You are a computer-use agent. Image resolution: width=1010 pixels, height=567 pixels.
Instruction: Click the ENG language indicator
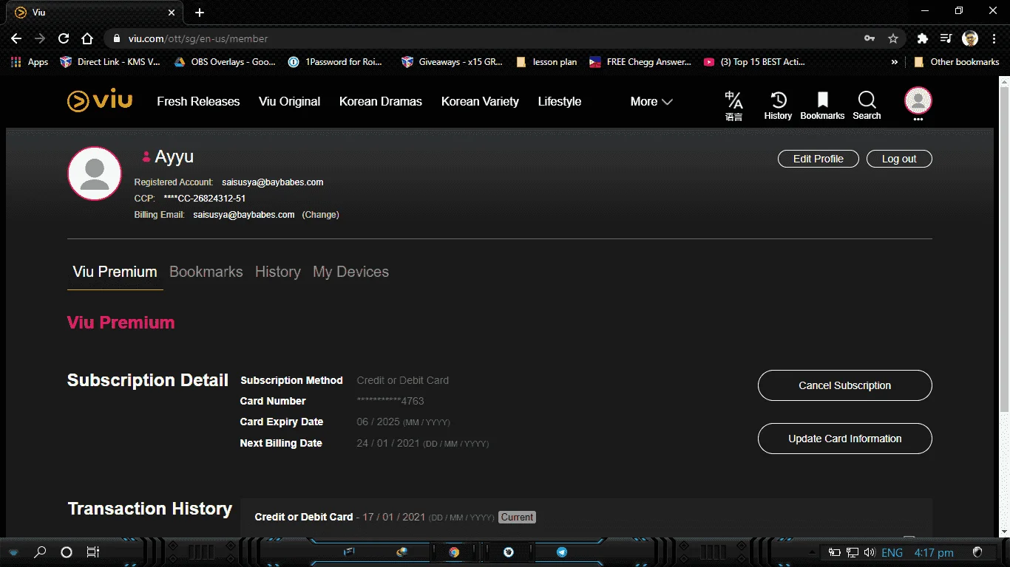pos(892,553)
